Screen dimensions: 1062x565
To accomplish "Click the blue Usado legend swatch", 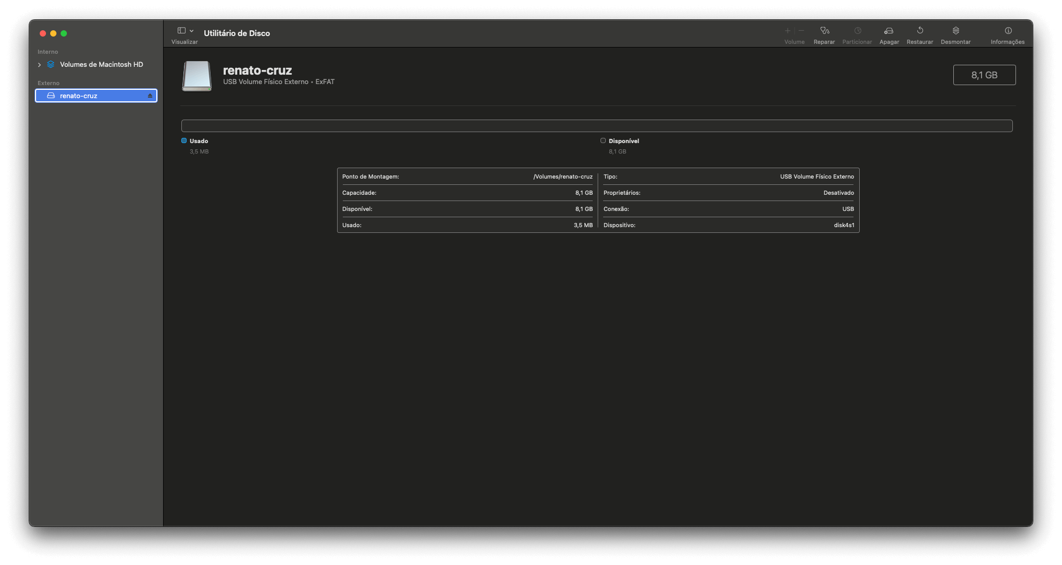I will (x=184, y=140).
